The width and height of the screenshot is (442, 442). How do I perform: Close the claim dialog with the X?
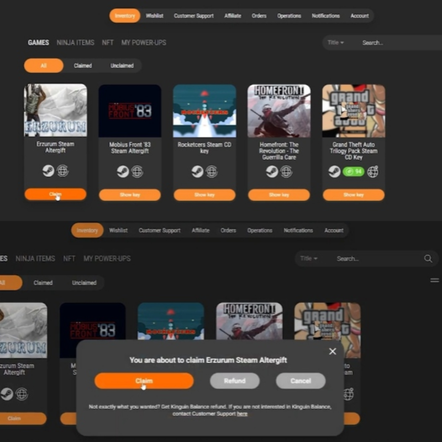click(333, 351)
